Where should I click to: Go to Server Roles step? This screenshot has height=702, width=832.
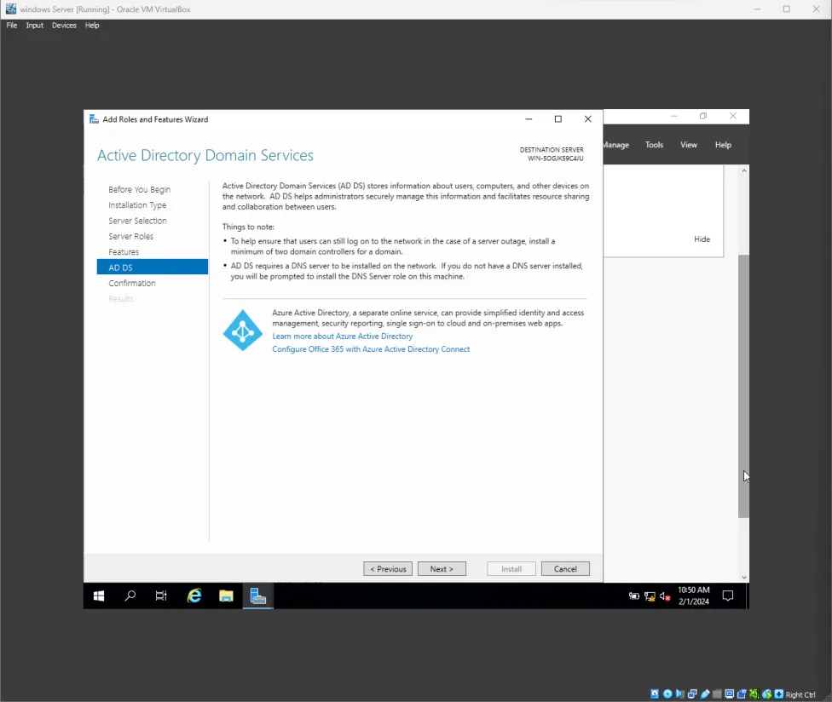coord(131,237)
